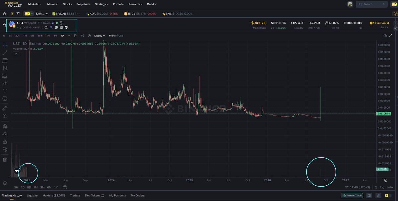Screen dimensions: 398x201
Task: Open the Traders tab
Action: click(x=75, y=196)
